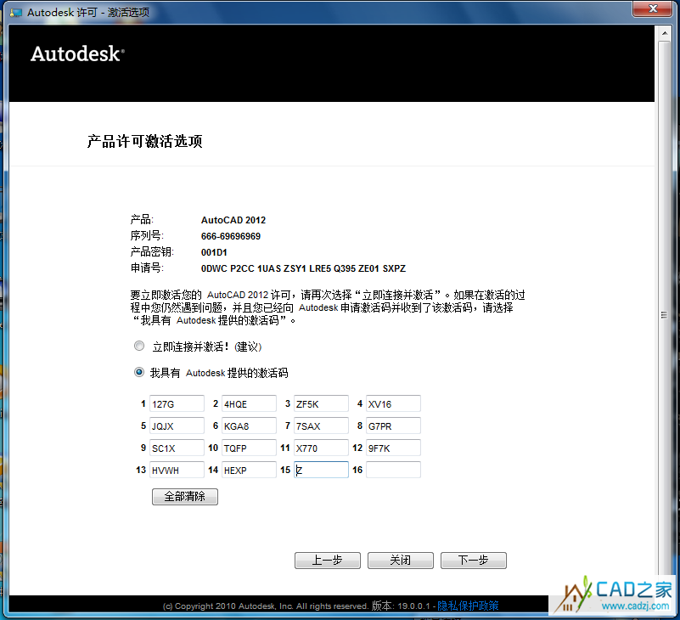Click the copyright 2010 Autodesk text

[x=266, y=606]
